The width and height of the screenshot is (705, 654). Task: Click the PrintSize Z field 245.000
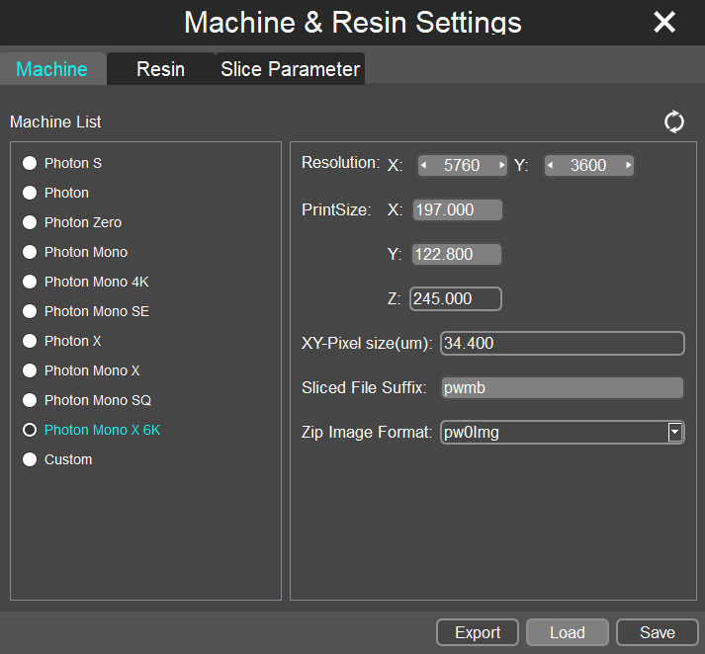pos(456,298)
